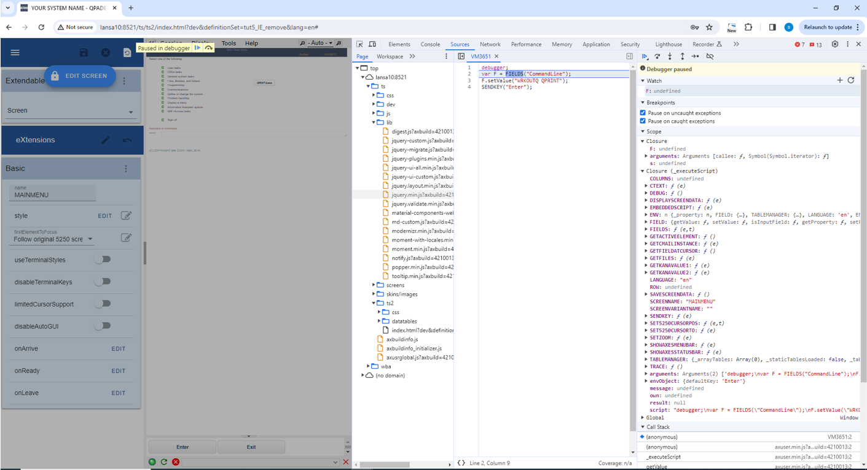This screenshot has width=867, height=470.
Task: Toggle the useTerminalStyles switch
Action: coord(103,260)
